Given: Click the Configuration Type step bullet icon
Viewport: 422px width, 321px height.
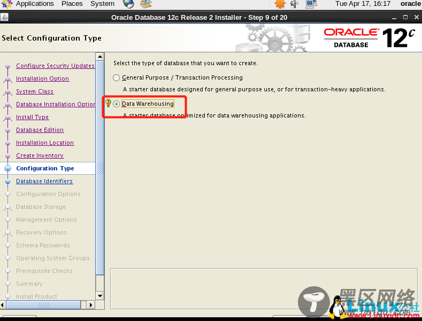Looking at the screenshot, I should pyautogui.click(x=8, y=168).
